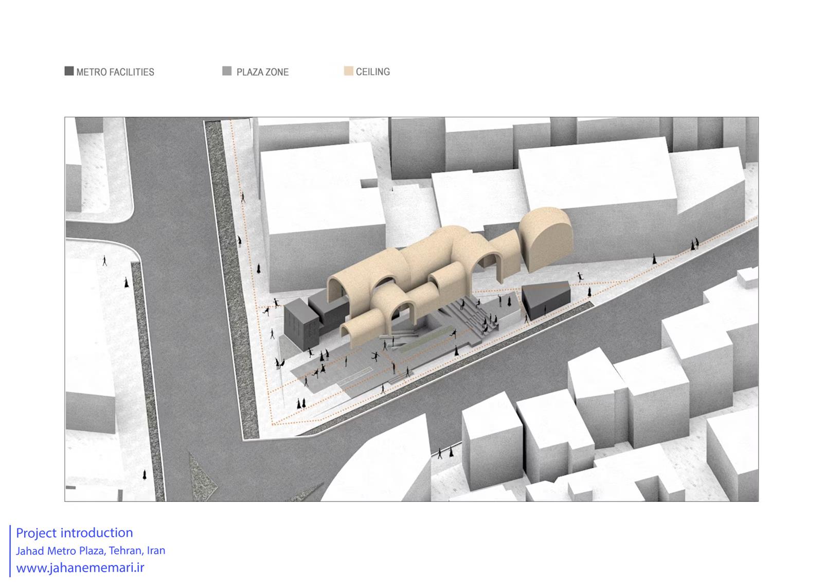Screen dimensions: 823x582
Task: Click the gray Plaza Zone legend swatch
Action: click(227, 71)
